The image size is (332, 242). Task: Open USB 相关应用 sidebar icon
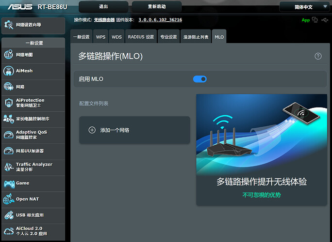click(9, 215)
